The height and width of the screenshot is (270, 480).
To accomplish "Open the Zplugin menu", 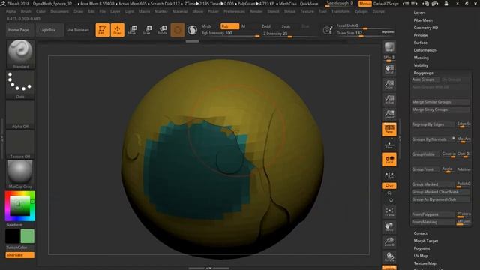I will (x=361, y=11).
